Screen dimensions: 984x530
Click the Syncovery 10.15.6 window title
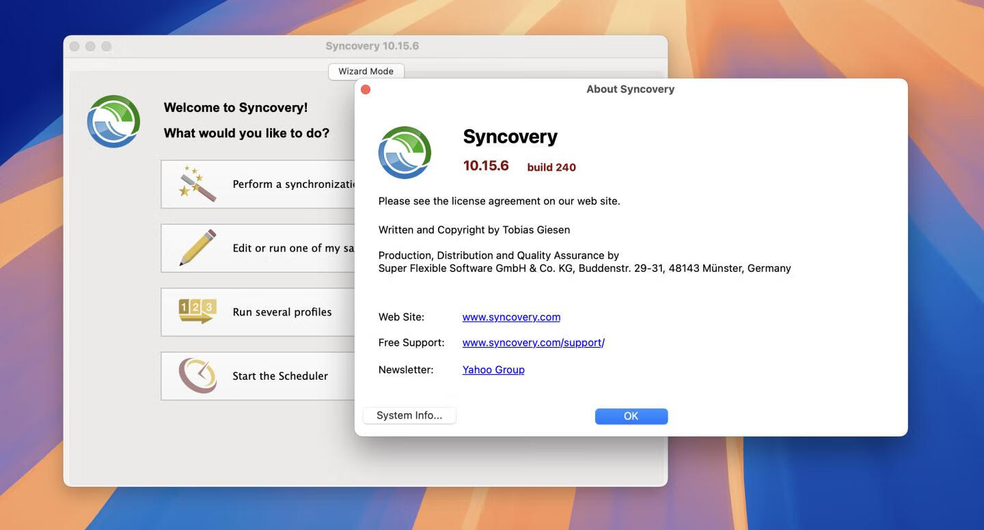click(x=372, y=46)
